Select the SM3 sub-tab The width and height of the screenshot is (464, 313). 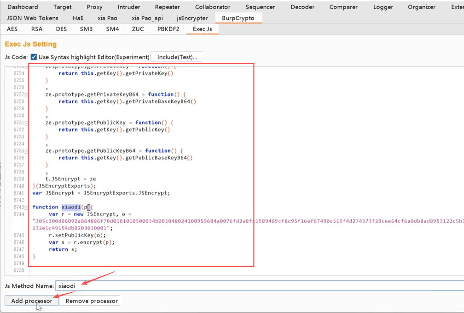tap(86, 29)
